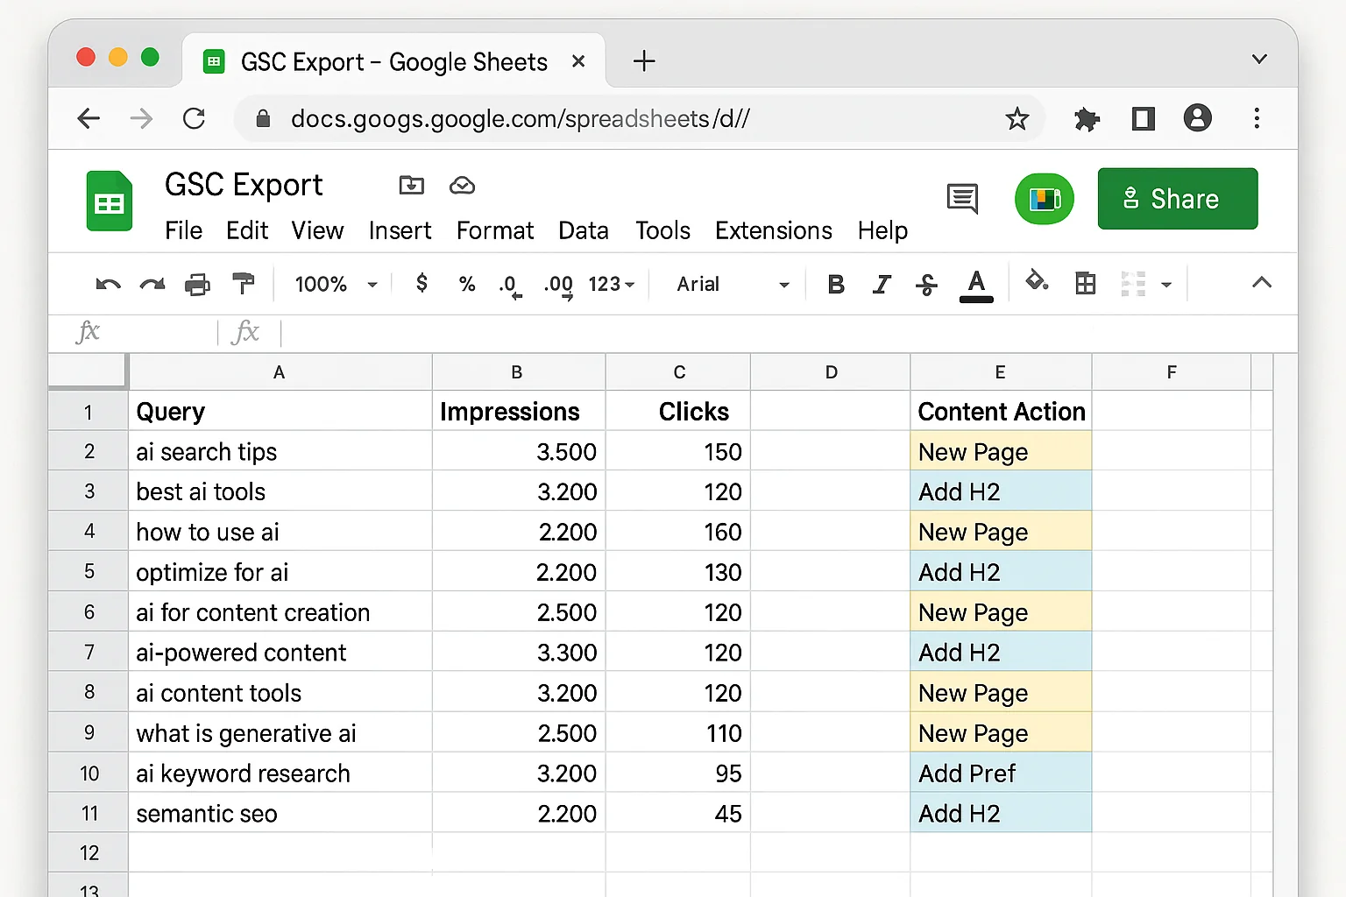Click the Share button

click(1177, 199)
